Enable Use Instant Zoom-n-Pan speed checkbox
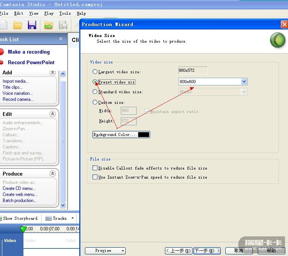288x256 pixels. pos(95,177)
